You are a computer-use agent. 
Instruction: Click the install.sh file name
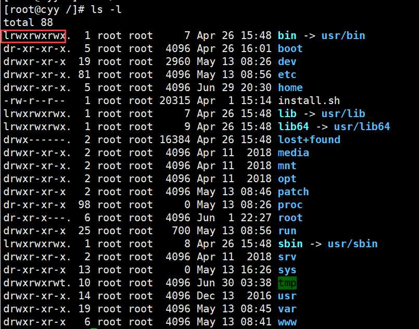pos(309,101)
